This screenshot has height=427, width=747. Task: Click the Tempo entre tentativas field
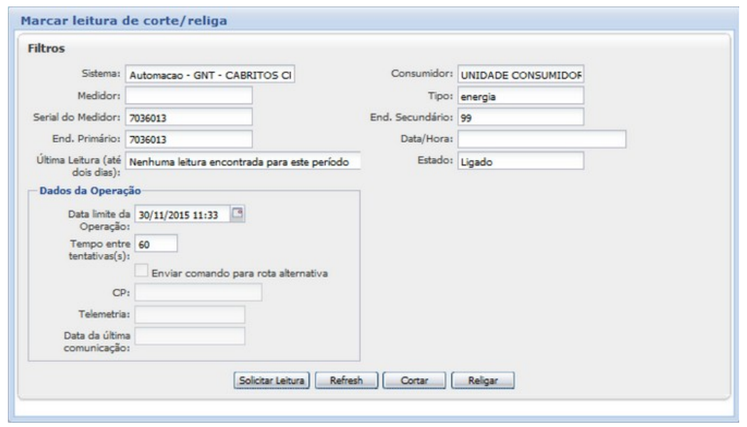pos(154,244)
